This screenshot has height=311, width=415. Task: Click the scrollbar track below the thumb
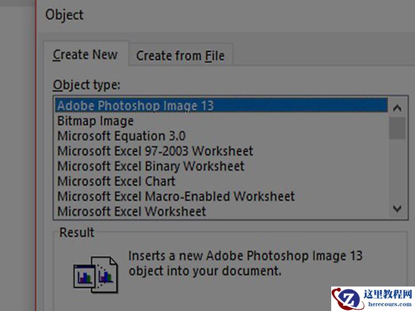click(x=397, y=171)
